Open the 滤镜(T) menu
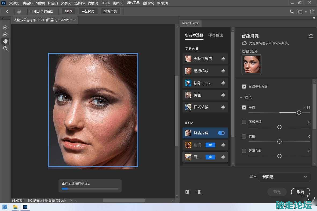The image size is (317, 211). click(x=93, y=3)
